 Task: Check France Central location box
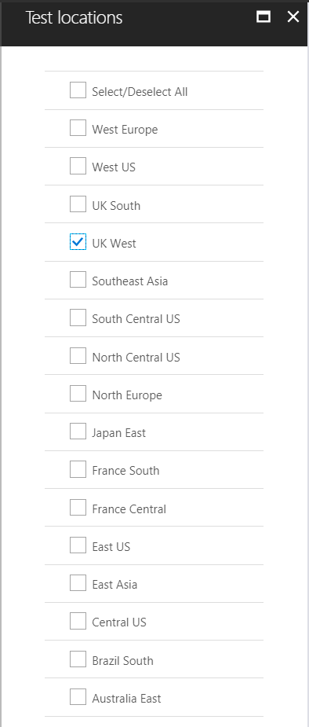coord(78,507)
